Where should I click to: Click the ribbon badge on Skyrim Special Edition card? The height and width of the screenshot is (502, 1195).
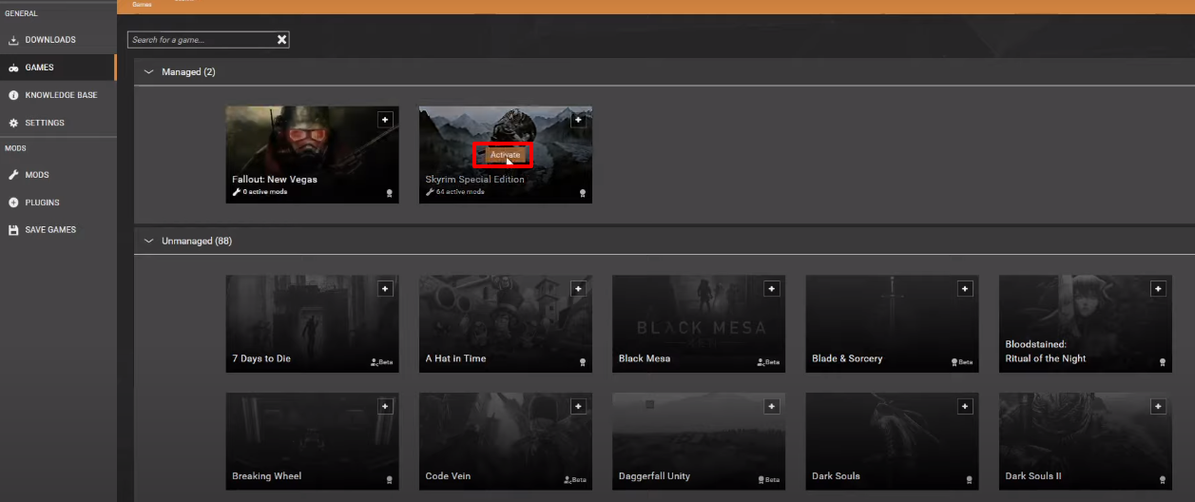tap(583, 193)
